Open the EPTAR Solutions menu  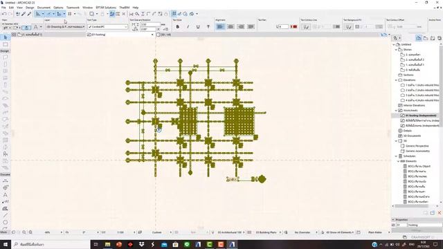tap(106, 8)
